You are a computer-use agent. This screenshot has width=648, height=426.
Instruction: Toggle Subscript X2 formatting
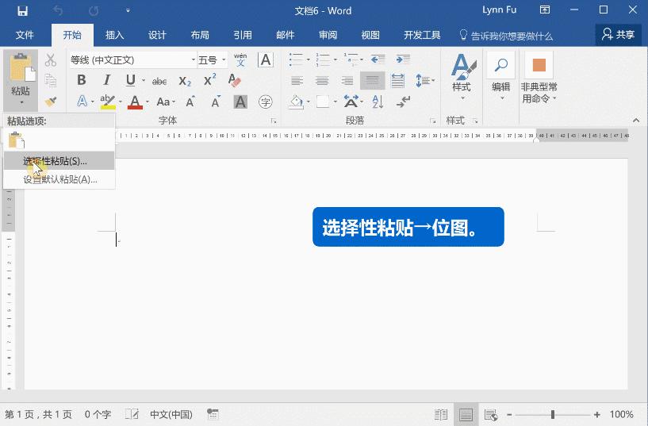click(x=185, y=81)
